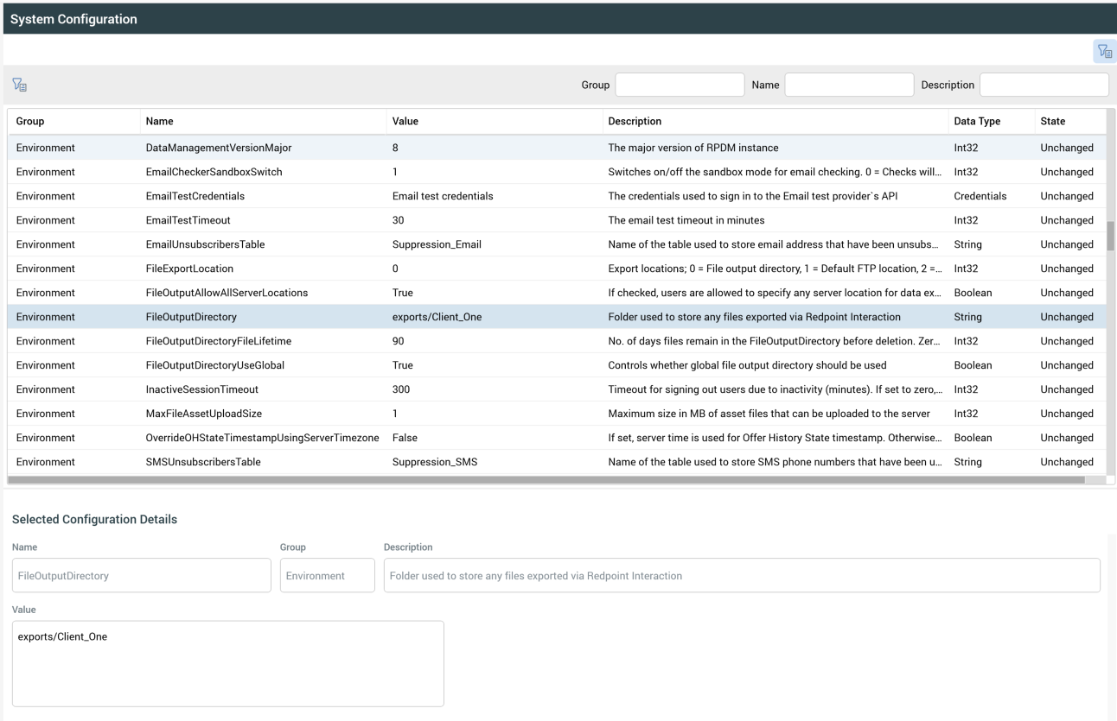Screen dimensions: 1117x721
Task: Click into the Name filter field
Action: point(849,85)
